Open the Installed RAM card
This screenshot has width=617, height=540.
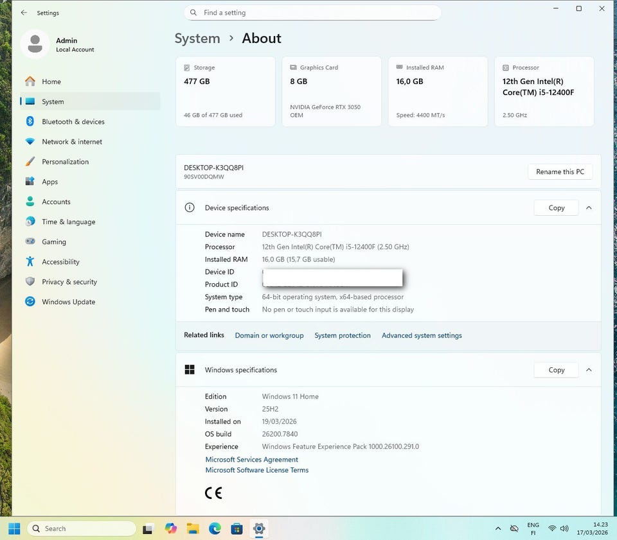tap(438, 91)
